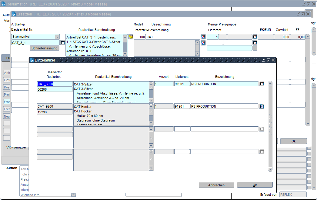Select Realartnr. 66206 field
Viewport: 317px width, 200px height.
[x=55, y=89]
